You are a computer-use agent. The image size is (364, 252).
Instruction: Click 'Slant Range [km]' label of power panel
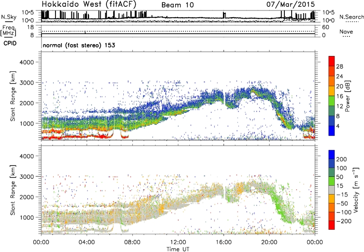click(x=13, y=96)
